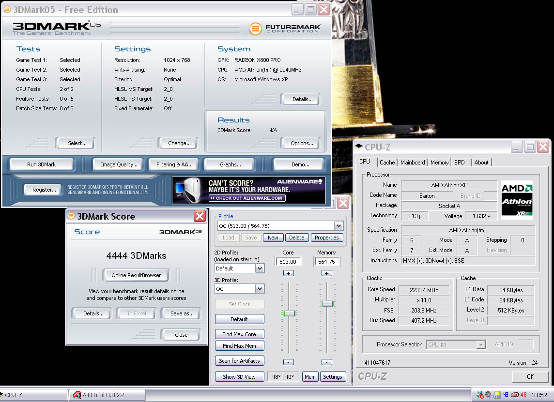Screen dimensions: 554x402
Task: Close the 3DMark Score window
Action: (x=200, y=216)
